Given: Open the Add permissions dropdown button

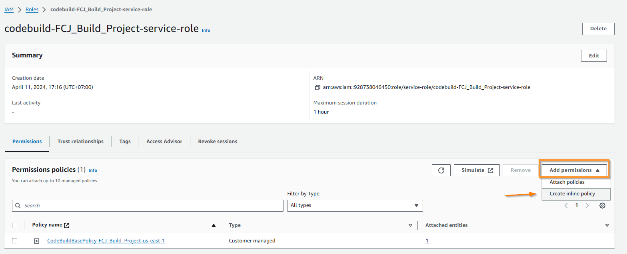Looking at the screenshot, I should coord(574,170).
